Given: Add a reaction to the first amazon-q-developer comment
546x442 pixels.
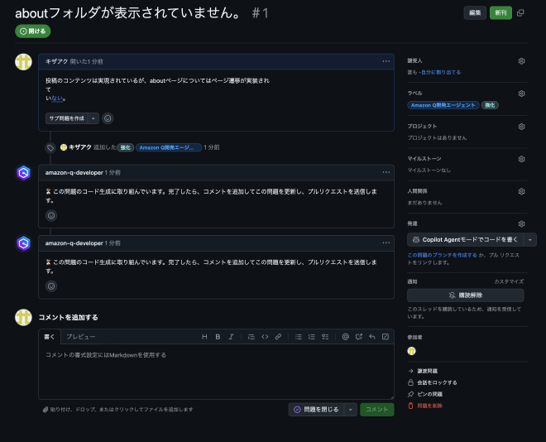Looking at the screenshot, I should click(51, 215).
